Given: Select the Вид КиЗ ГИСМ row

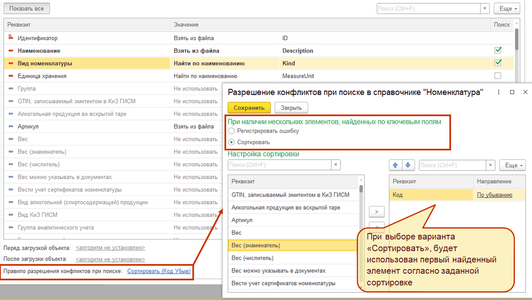Looking at the screenshot, I should (x=113, y=215).
